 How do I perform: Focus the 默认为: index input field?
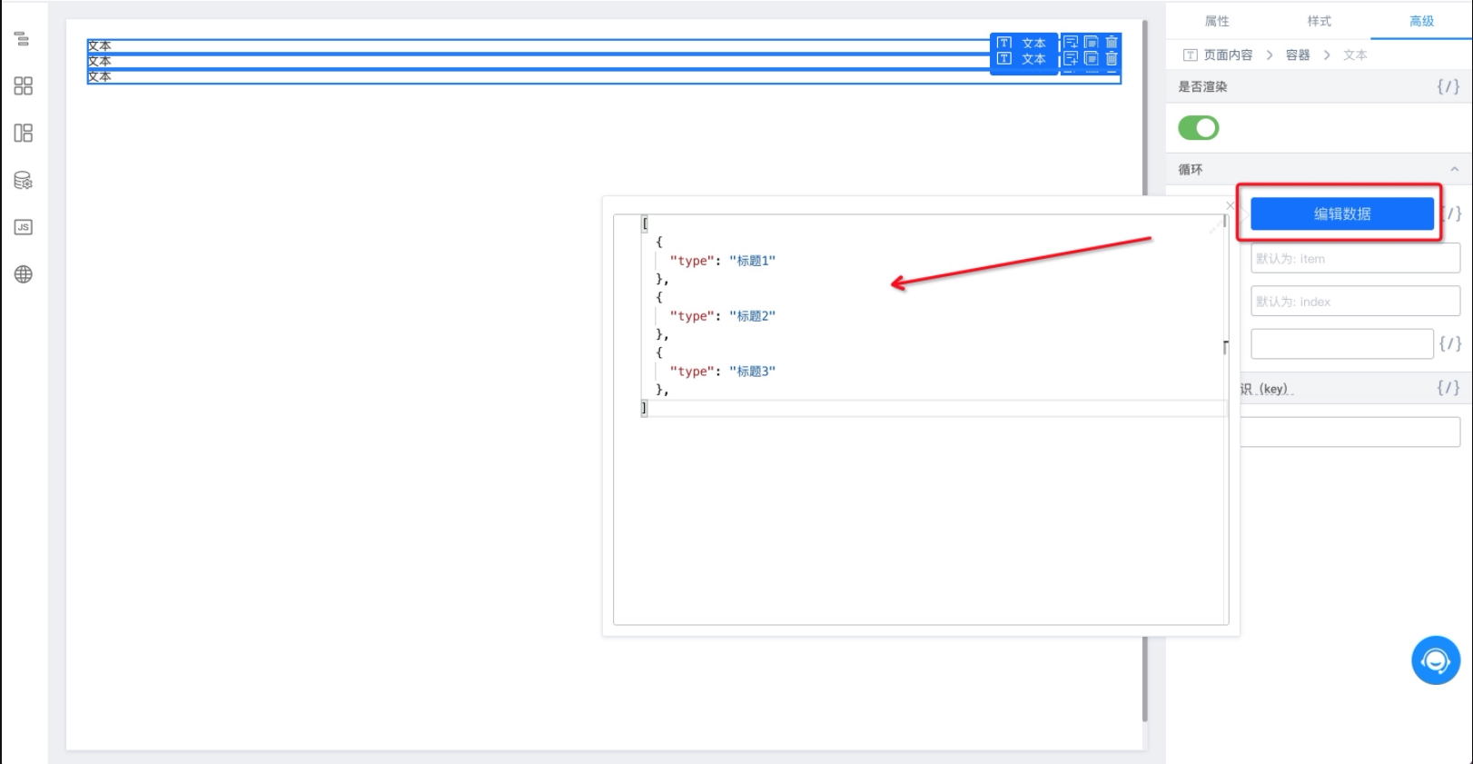coord(1355,302)
